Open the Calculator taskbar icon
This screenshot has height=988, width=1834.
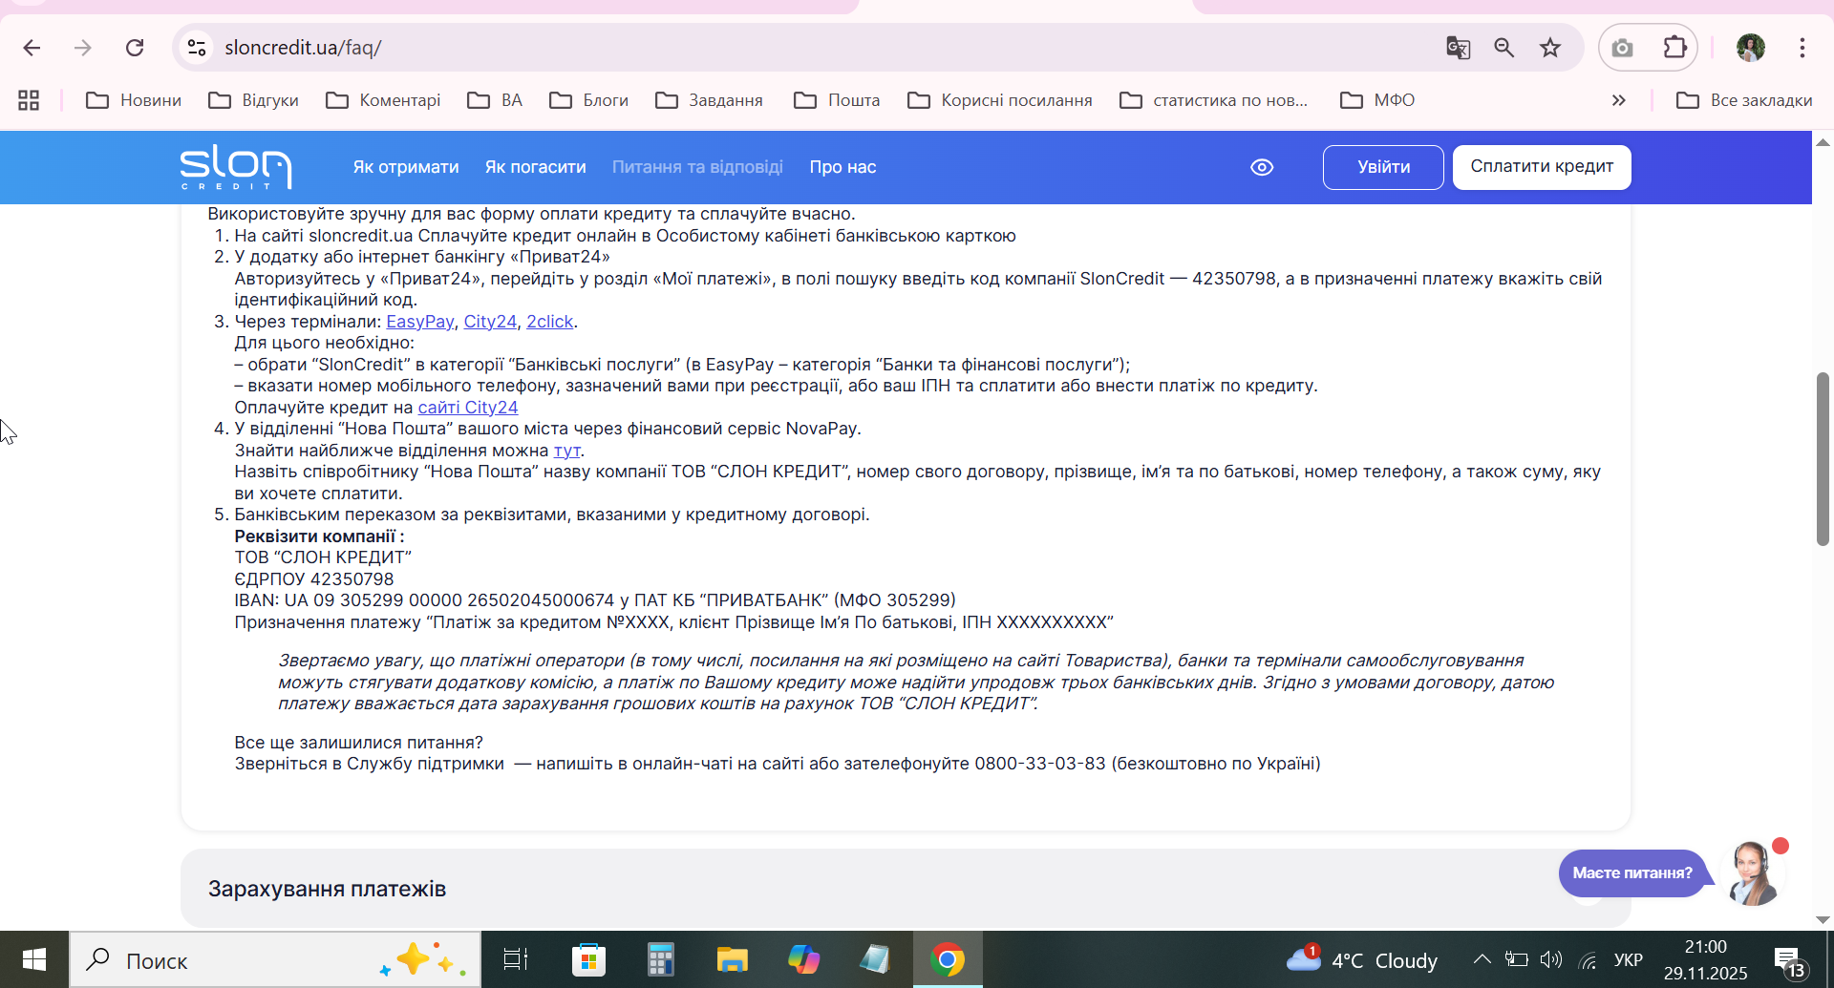660,959
